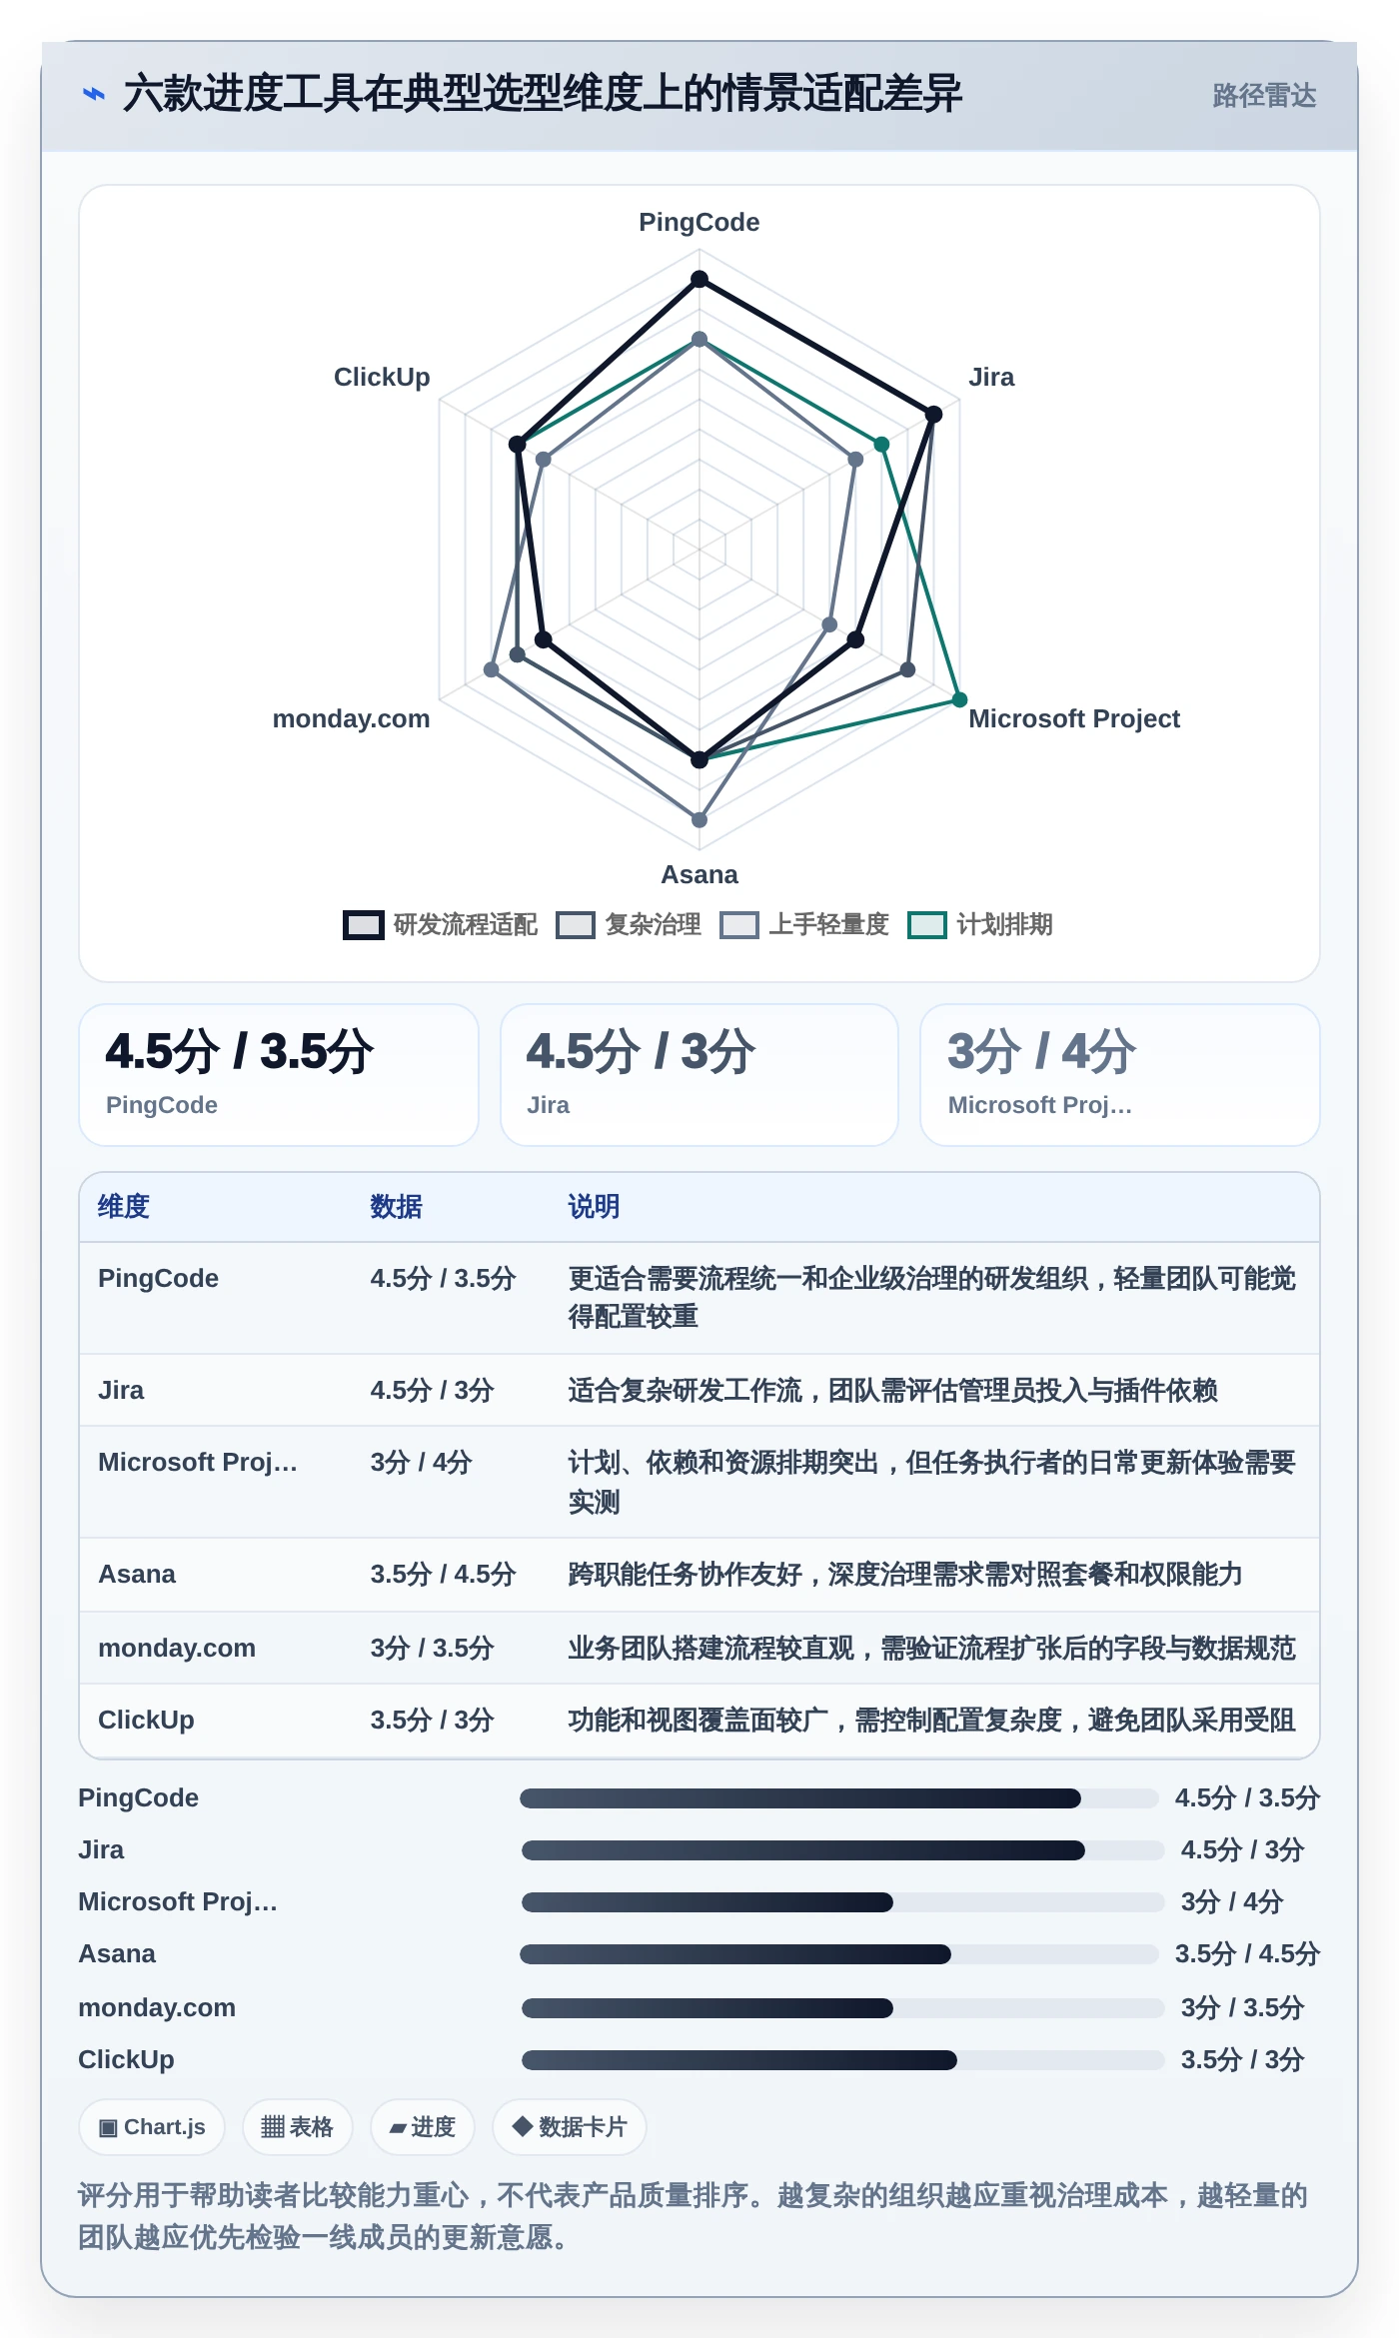Screen dimensions: 1399x2338
Task: Click the monday.com progress bar
Action: click(x=842, y=2008)
